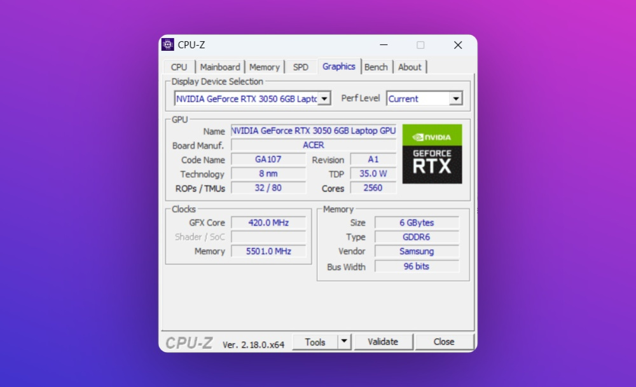The width and height of the screenshot is (636, 387).
Task: Click the CPU-Z app icon in title bar
Action: (x=168, y=44)
